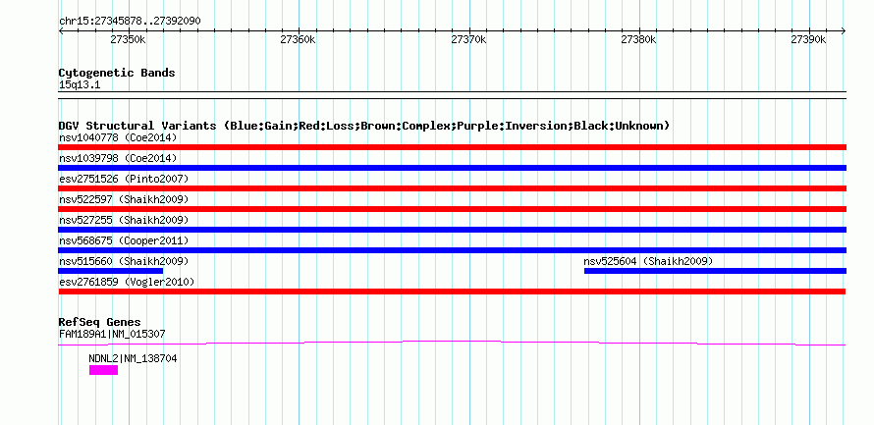
Task: Click the FAM189A1 magenta intron line
Action: coord(452,343)
